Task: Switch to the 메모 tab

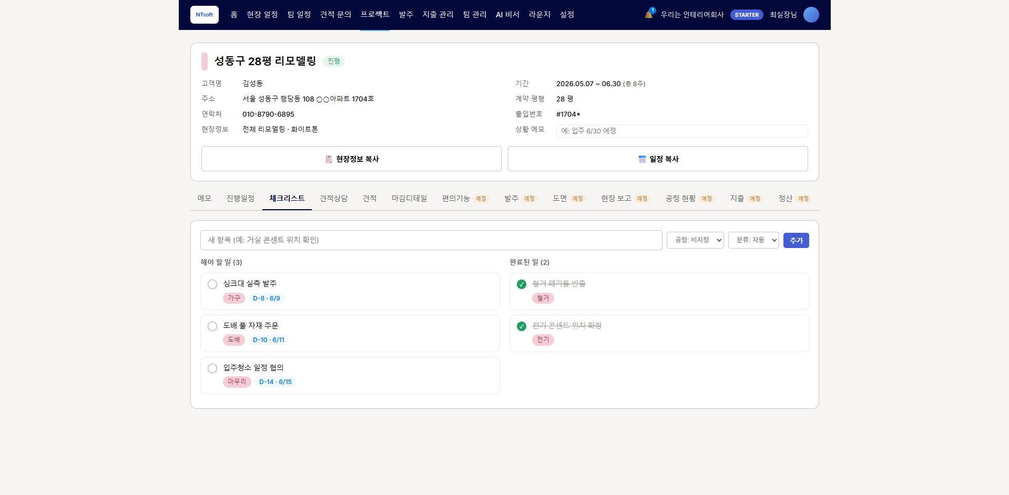Action: click(x=205, y=199)
